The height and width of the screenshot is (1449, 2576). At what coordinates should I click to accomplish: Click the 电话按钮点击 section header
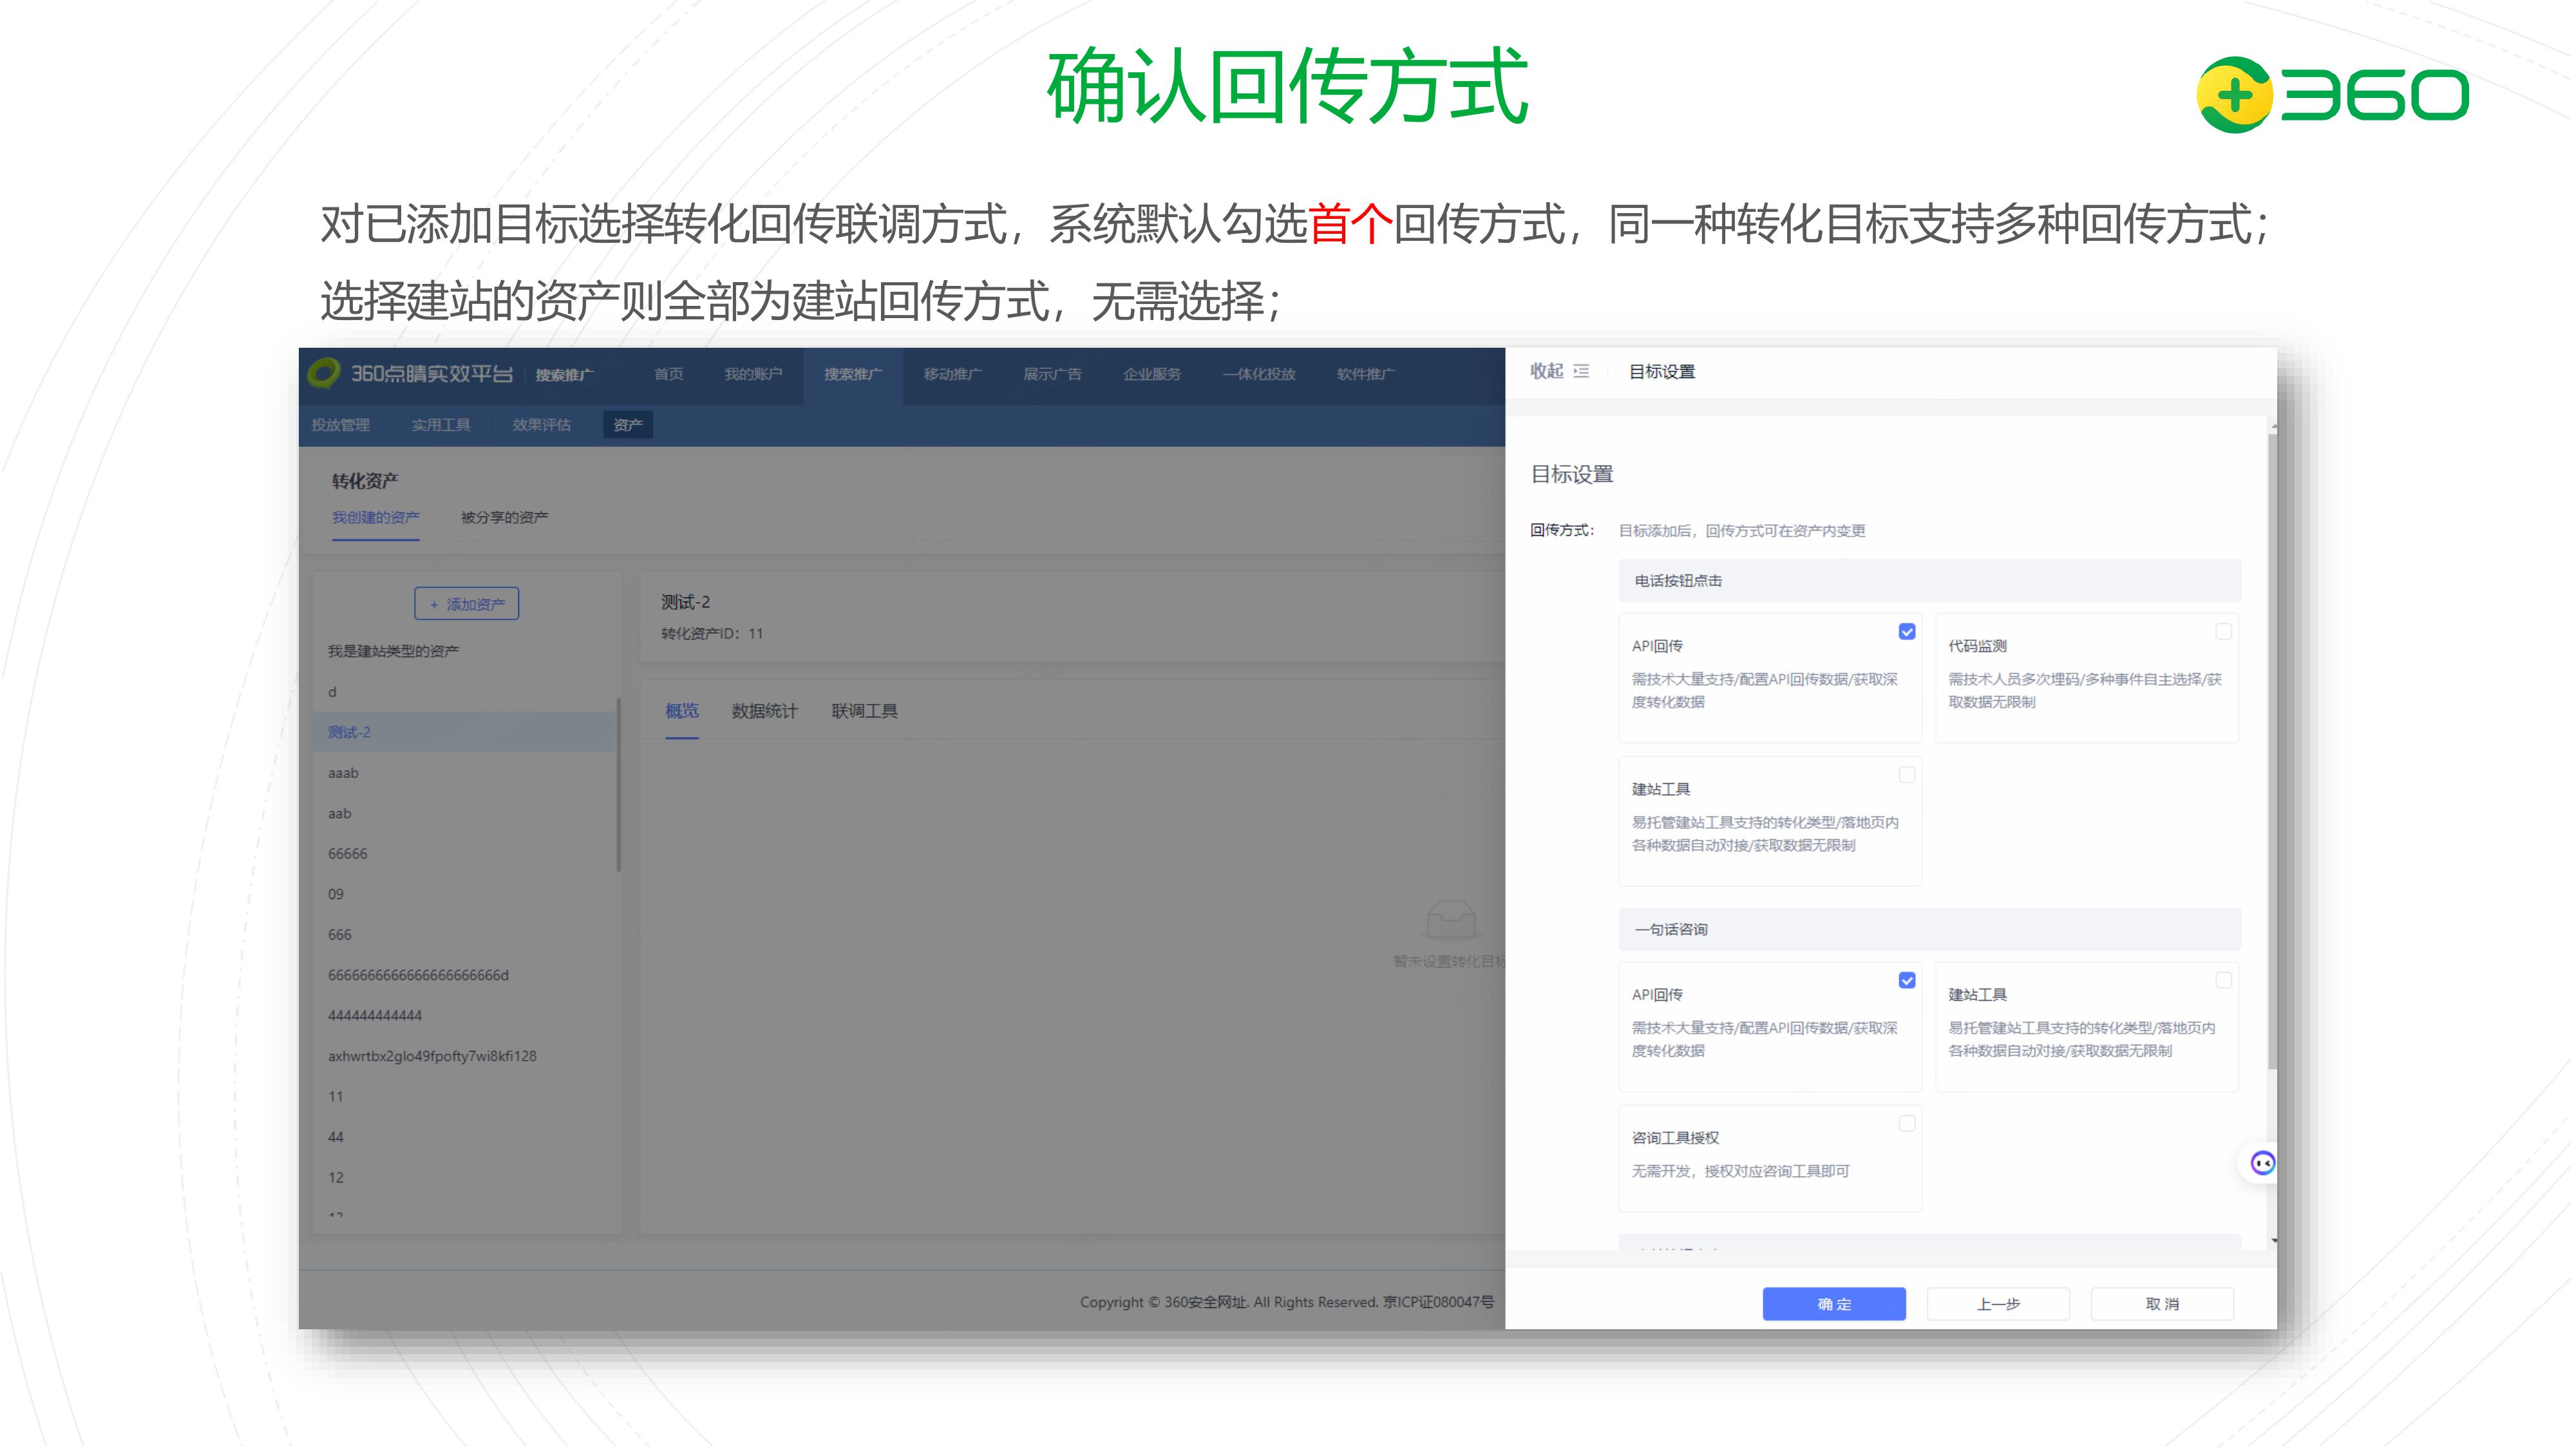point(1929,581)
